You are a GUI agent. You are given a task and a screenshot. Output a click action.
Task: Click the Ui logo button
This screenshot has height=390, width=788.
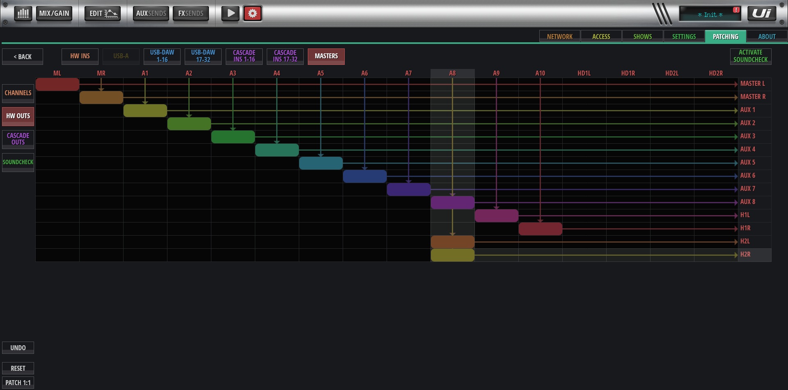tap(761, 14)
